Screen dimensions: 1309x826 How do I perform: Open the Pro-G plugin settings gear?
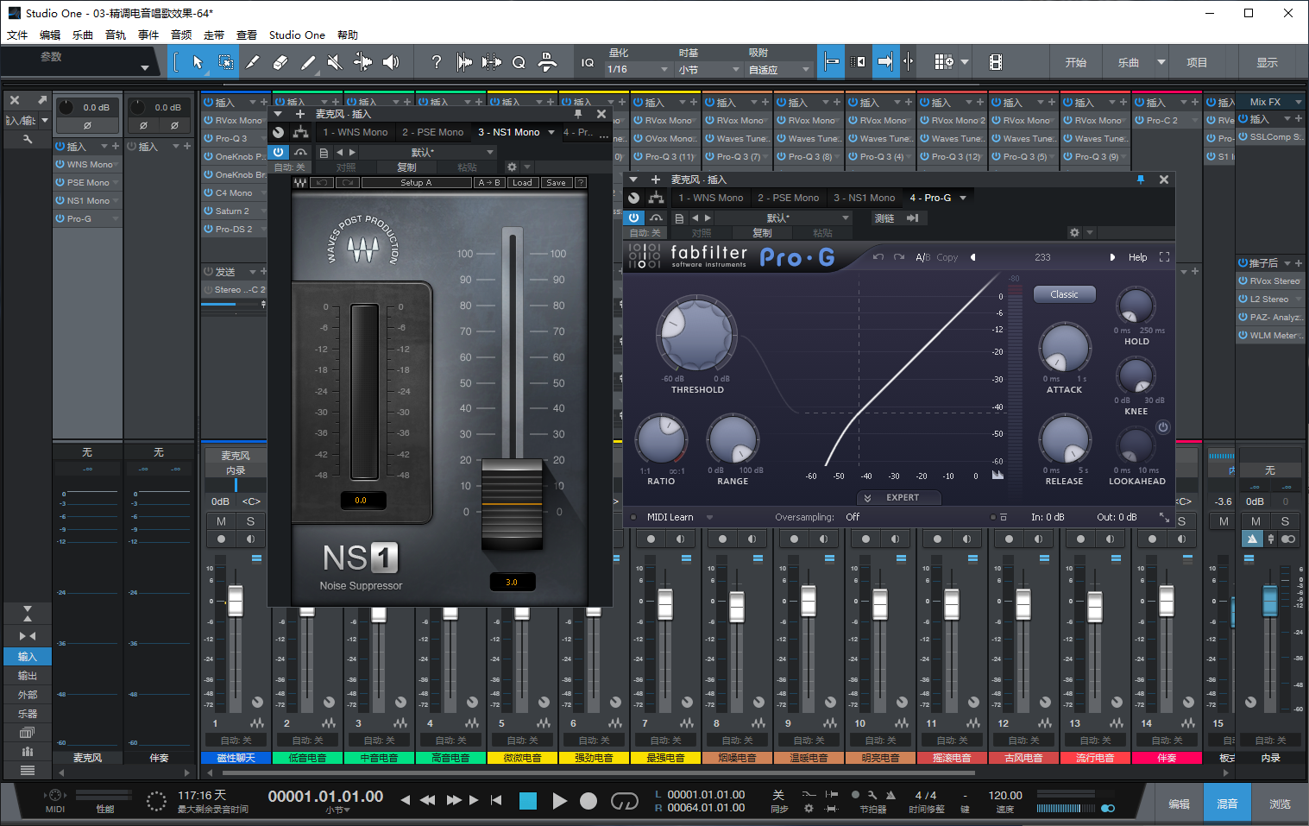pyautogui.click(x=1074, y=233)
